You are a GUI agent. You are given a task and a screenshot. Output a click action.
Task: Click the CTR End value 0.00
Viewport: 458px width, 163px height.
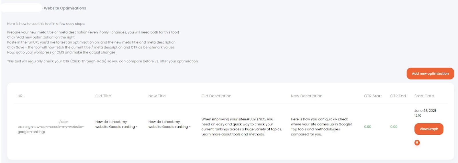(x=394, y=127)
